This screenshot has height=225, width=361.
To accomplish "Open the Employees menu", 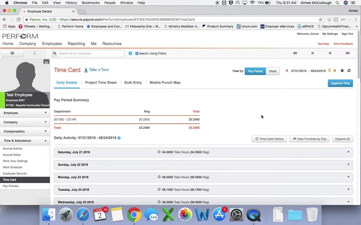I will click(x=52, y=44).
